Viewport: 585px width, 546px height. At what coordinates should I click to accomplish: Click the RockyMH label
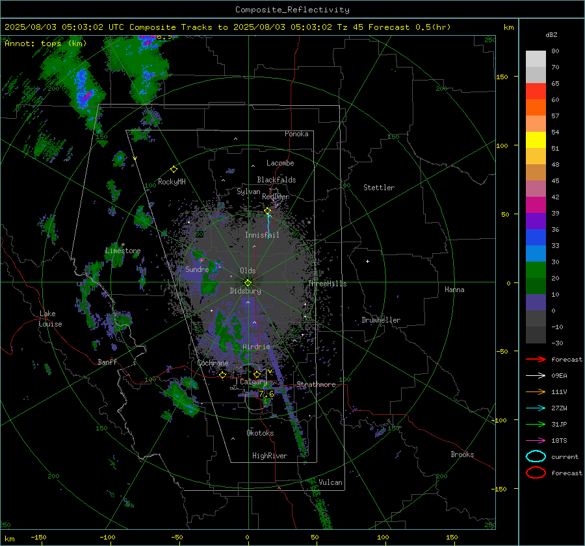pos(172,182)
